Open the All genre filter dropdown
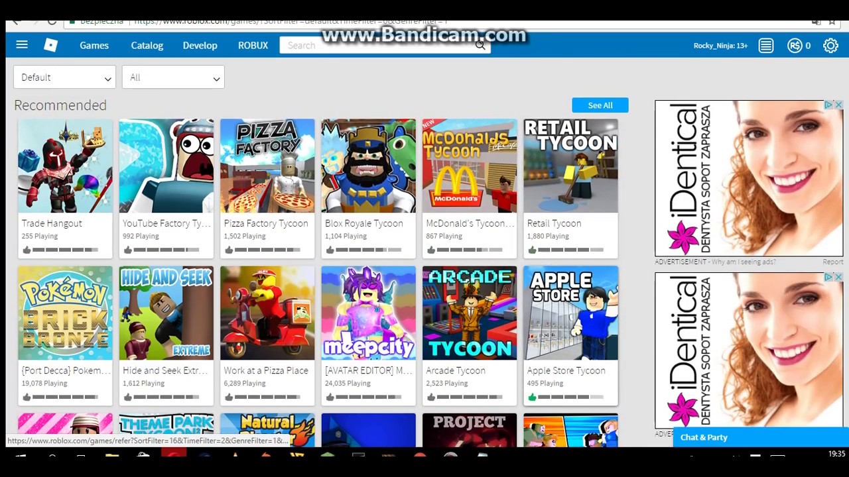The image size is (849, 477). click(173, 78)
